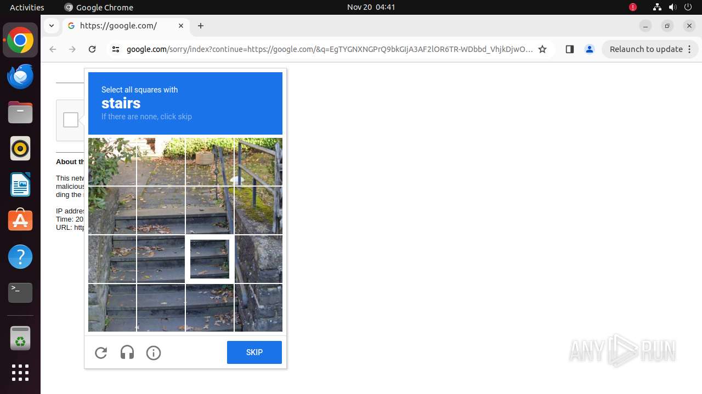Select the bottom-left captcha tile

pos(112,308)
